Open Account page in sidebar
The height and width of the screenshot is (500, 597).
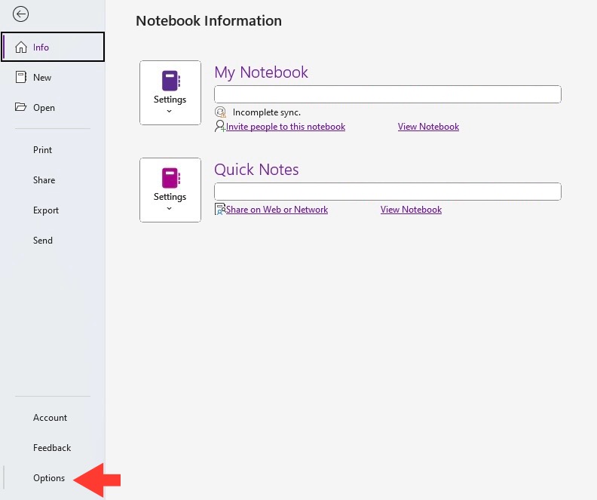(x=50, y=417)
